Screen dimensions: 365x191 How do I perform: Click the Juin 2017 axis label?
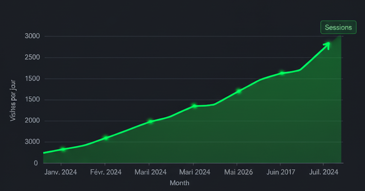280,172
